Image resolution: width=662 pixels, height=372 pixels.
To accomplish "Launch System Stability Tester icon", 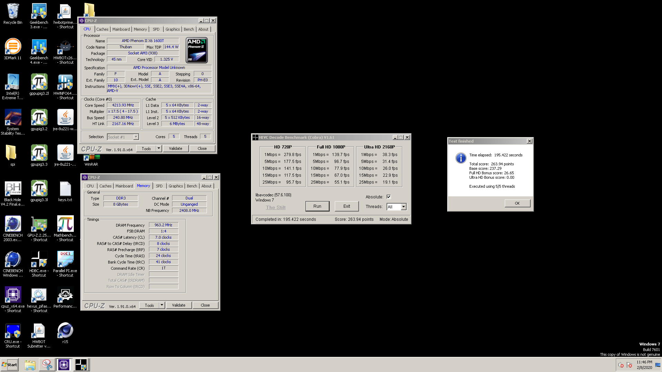I will pos(13,122).
